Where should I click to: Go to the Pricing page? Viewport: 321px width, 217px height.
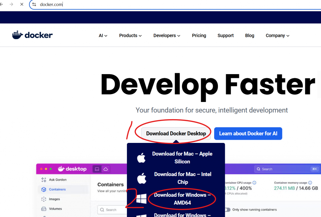(199, 36)
